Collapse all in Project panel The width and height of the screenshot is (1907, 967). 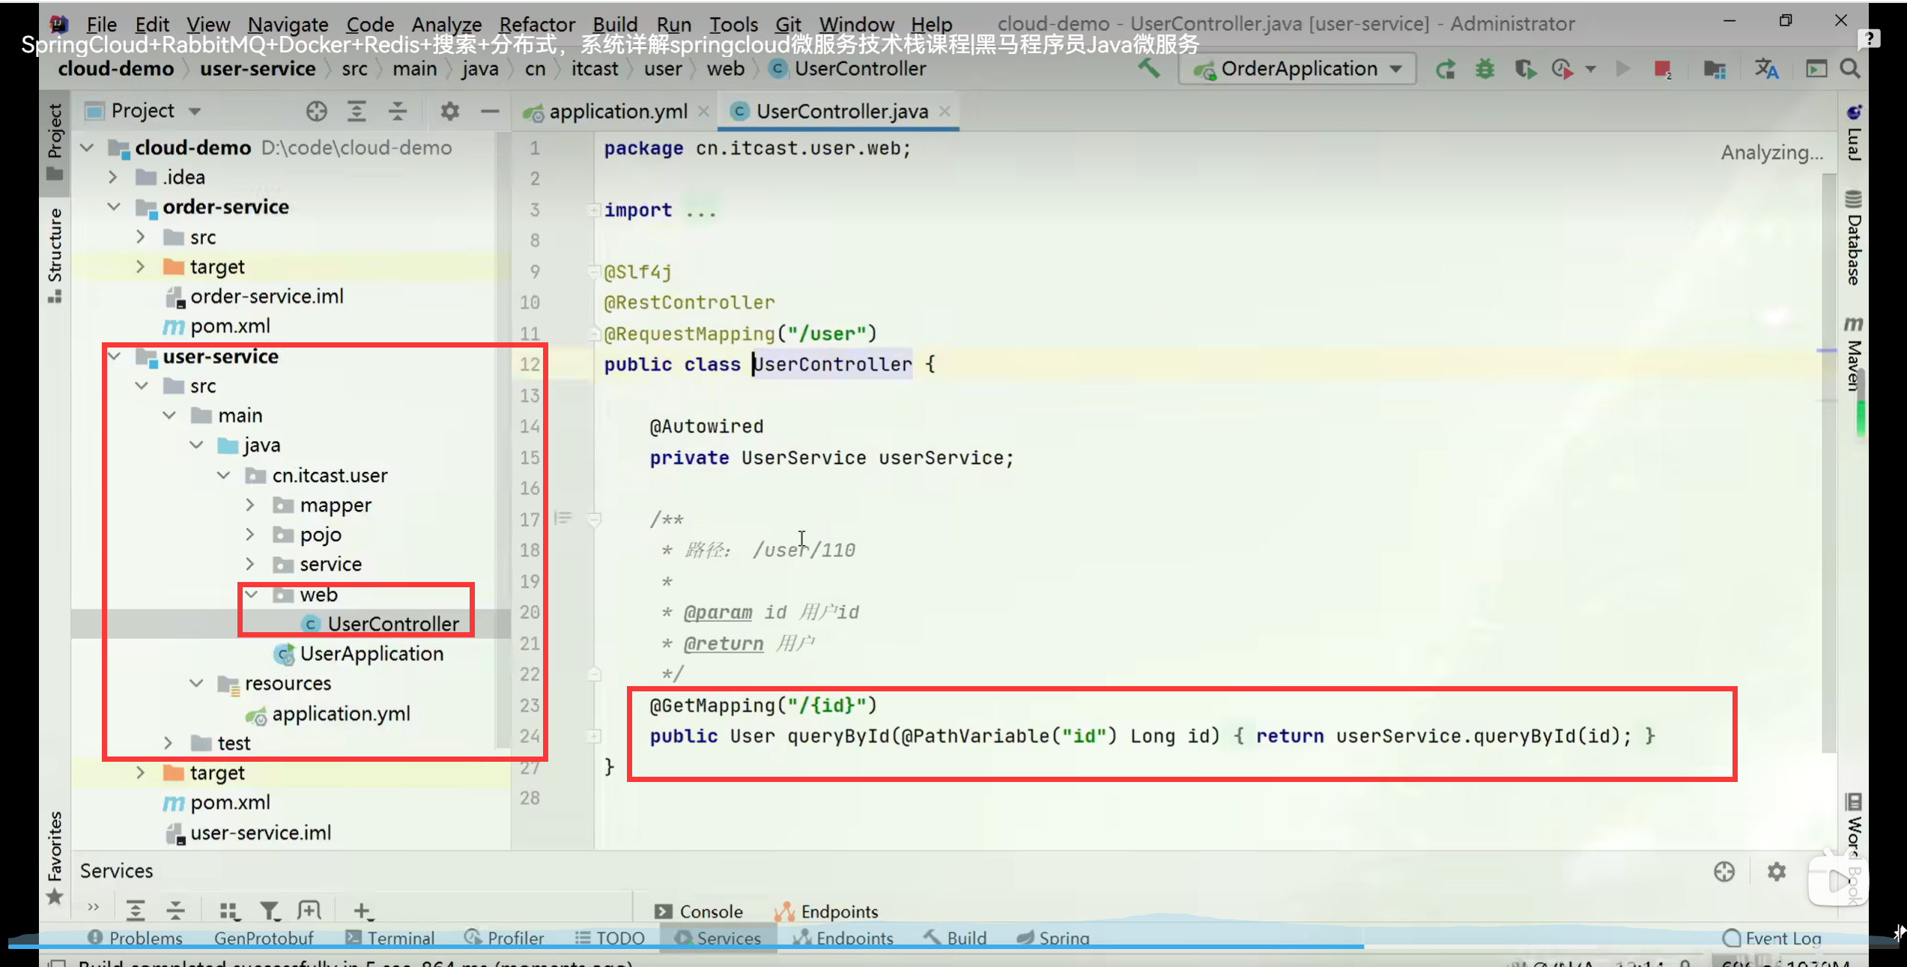coord(397,112)
